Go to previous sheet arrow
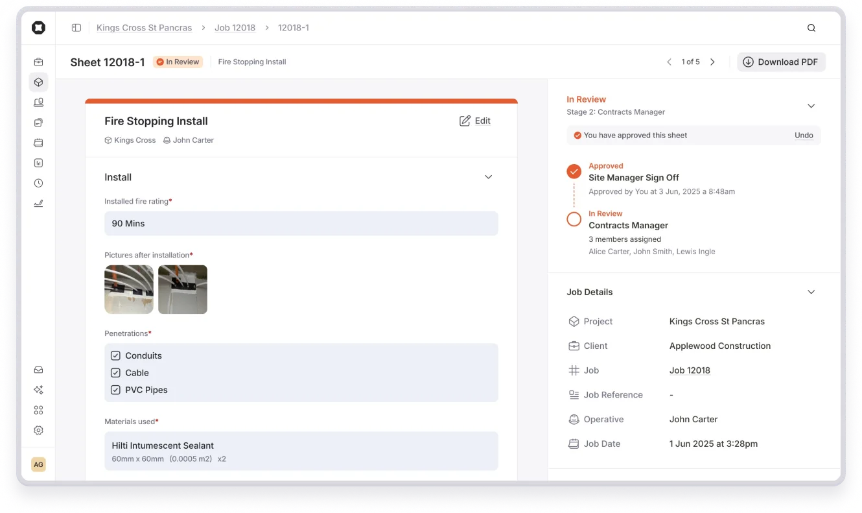862x513 pixels. tap(669, 62)
